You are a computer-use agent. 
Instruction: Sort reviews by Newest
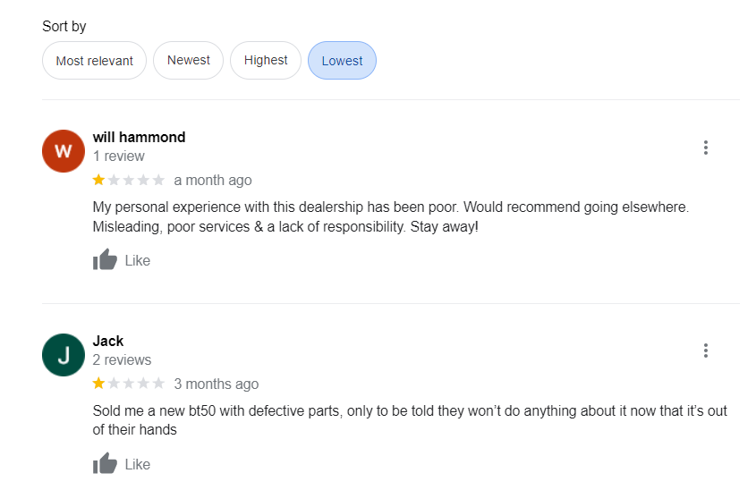[189, 60]
